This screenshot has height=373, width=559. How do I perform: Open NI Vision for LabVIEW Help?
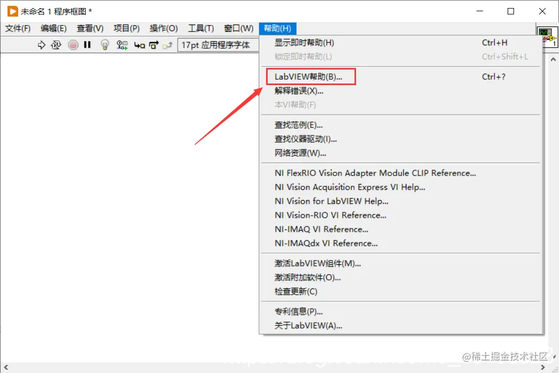coord(402,201)
